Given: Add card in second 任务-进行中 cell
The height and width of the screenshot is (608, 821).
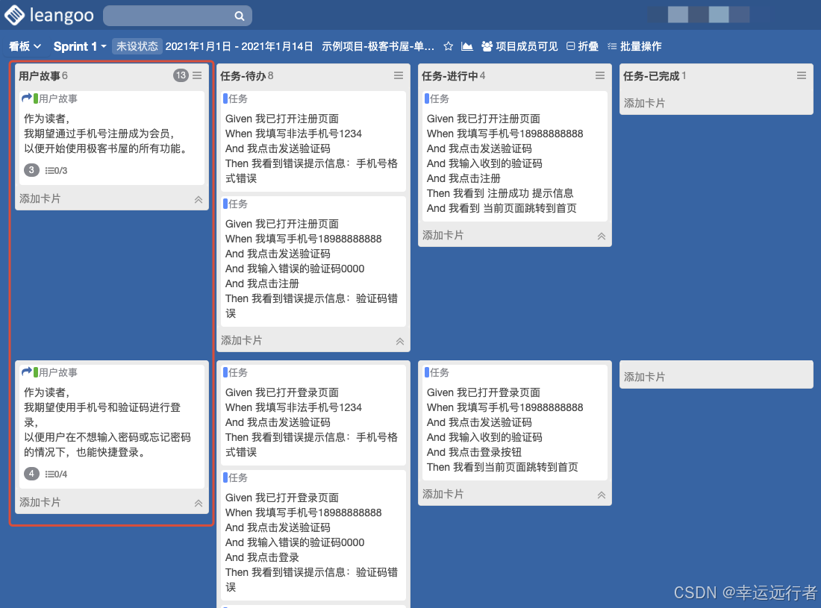Looking at the screenshot, I should pos(443,494).
